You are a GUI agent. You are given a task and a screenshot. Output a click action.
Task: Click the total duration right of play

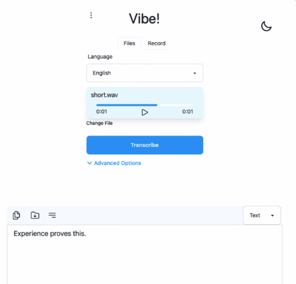[x=188, y=112]
